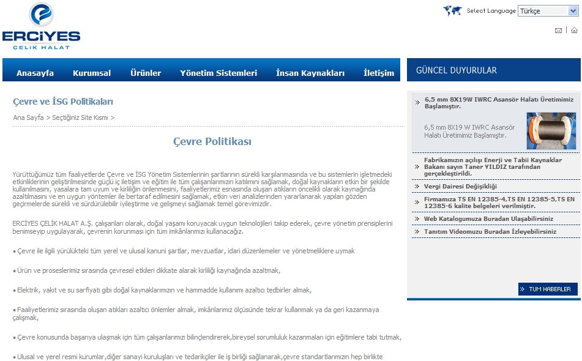582x361 pixels.
Task: Click arrow icon beside 6,5 mm Asansör Halatı headline
Action: coord(417,103)
